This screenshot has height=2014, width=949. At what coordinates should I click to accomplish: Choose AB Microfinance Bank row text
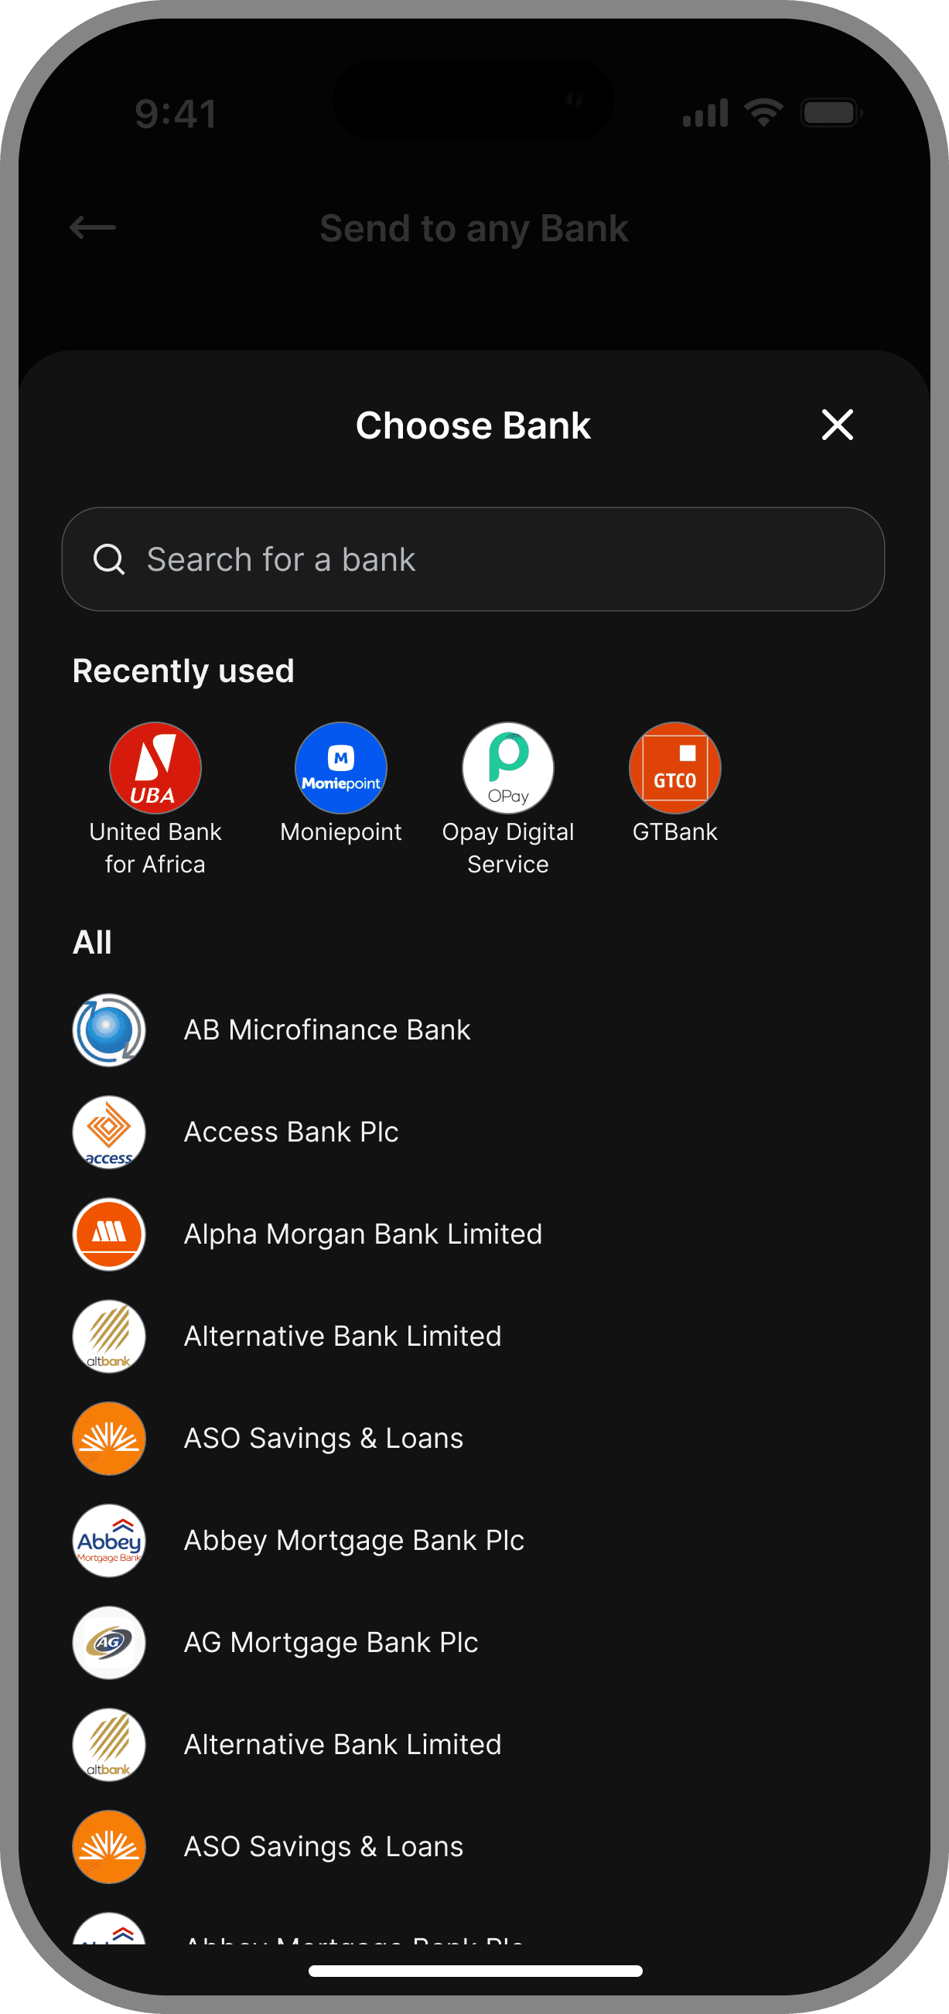[x=326, y=1029]
